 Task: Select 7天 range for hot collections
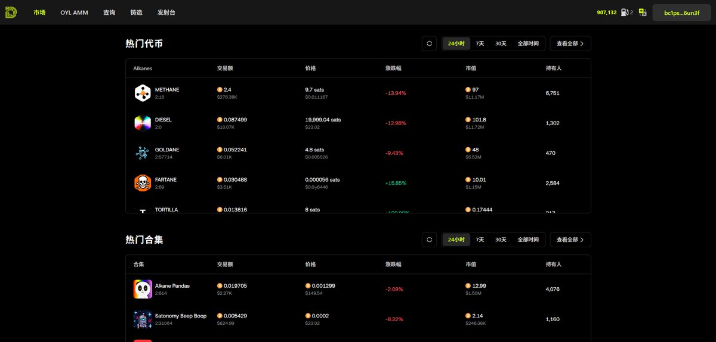(480, 240)
